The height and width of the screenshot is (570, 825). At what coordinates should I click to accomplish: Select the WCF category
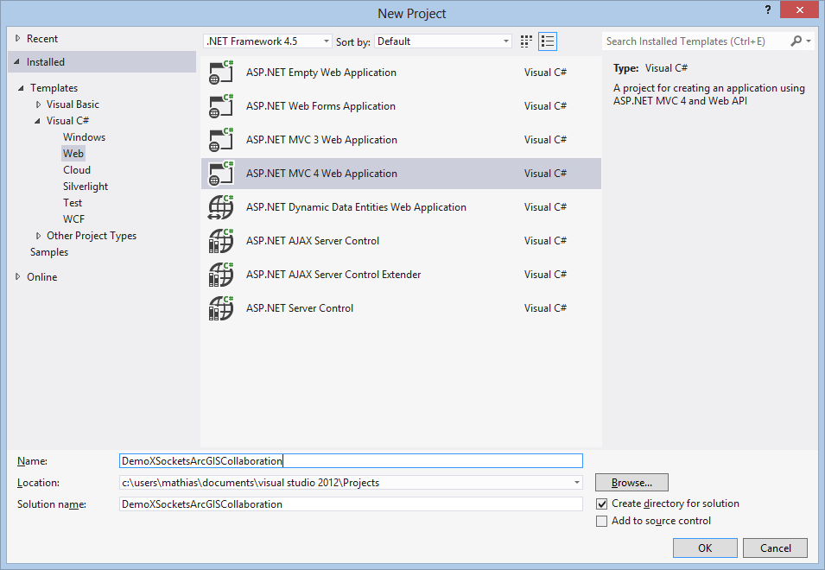coord(73,219)
